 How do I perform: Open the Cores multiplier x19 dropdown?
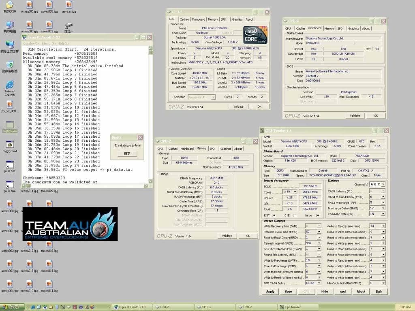295,192
